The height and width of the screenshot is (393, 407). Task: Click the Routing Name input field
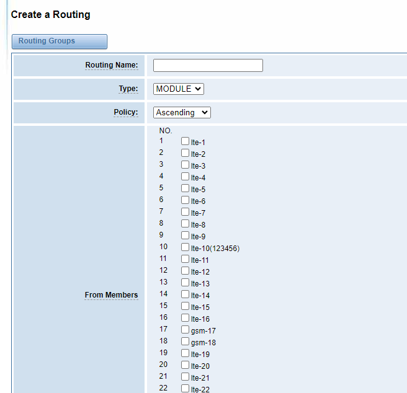(x=208, y=65)
